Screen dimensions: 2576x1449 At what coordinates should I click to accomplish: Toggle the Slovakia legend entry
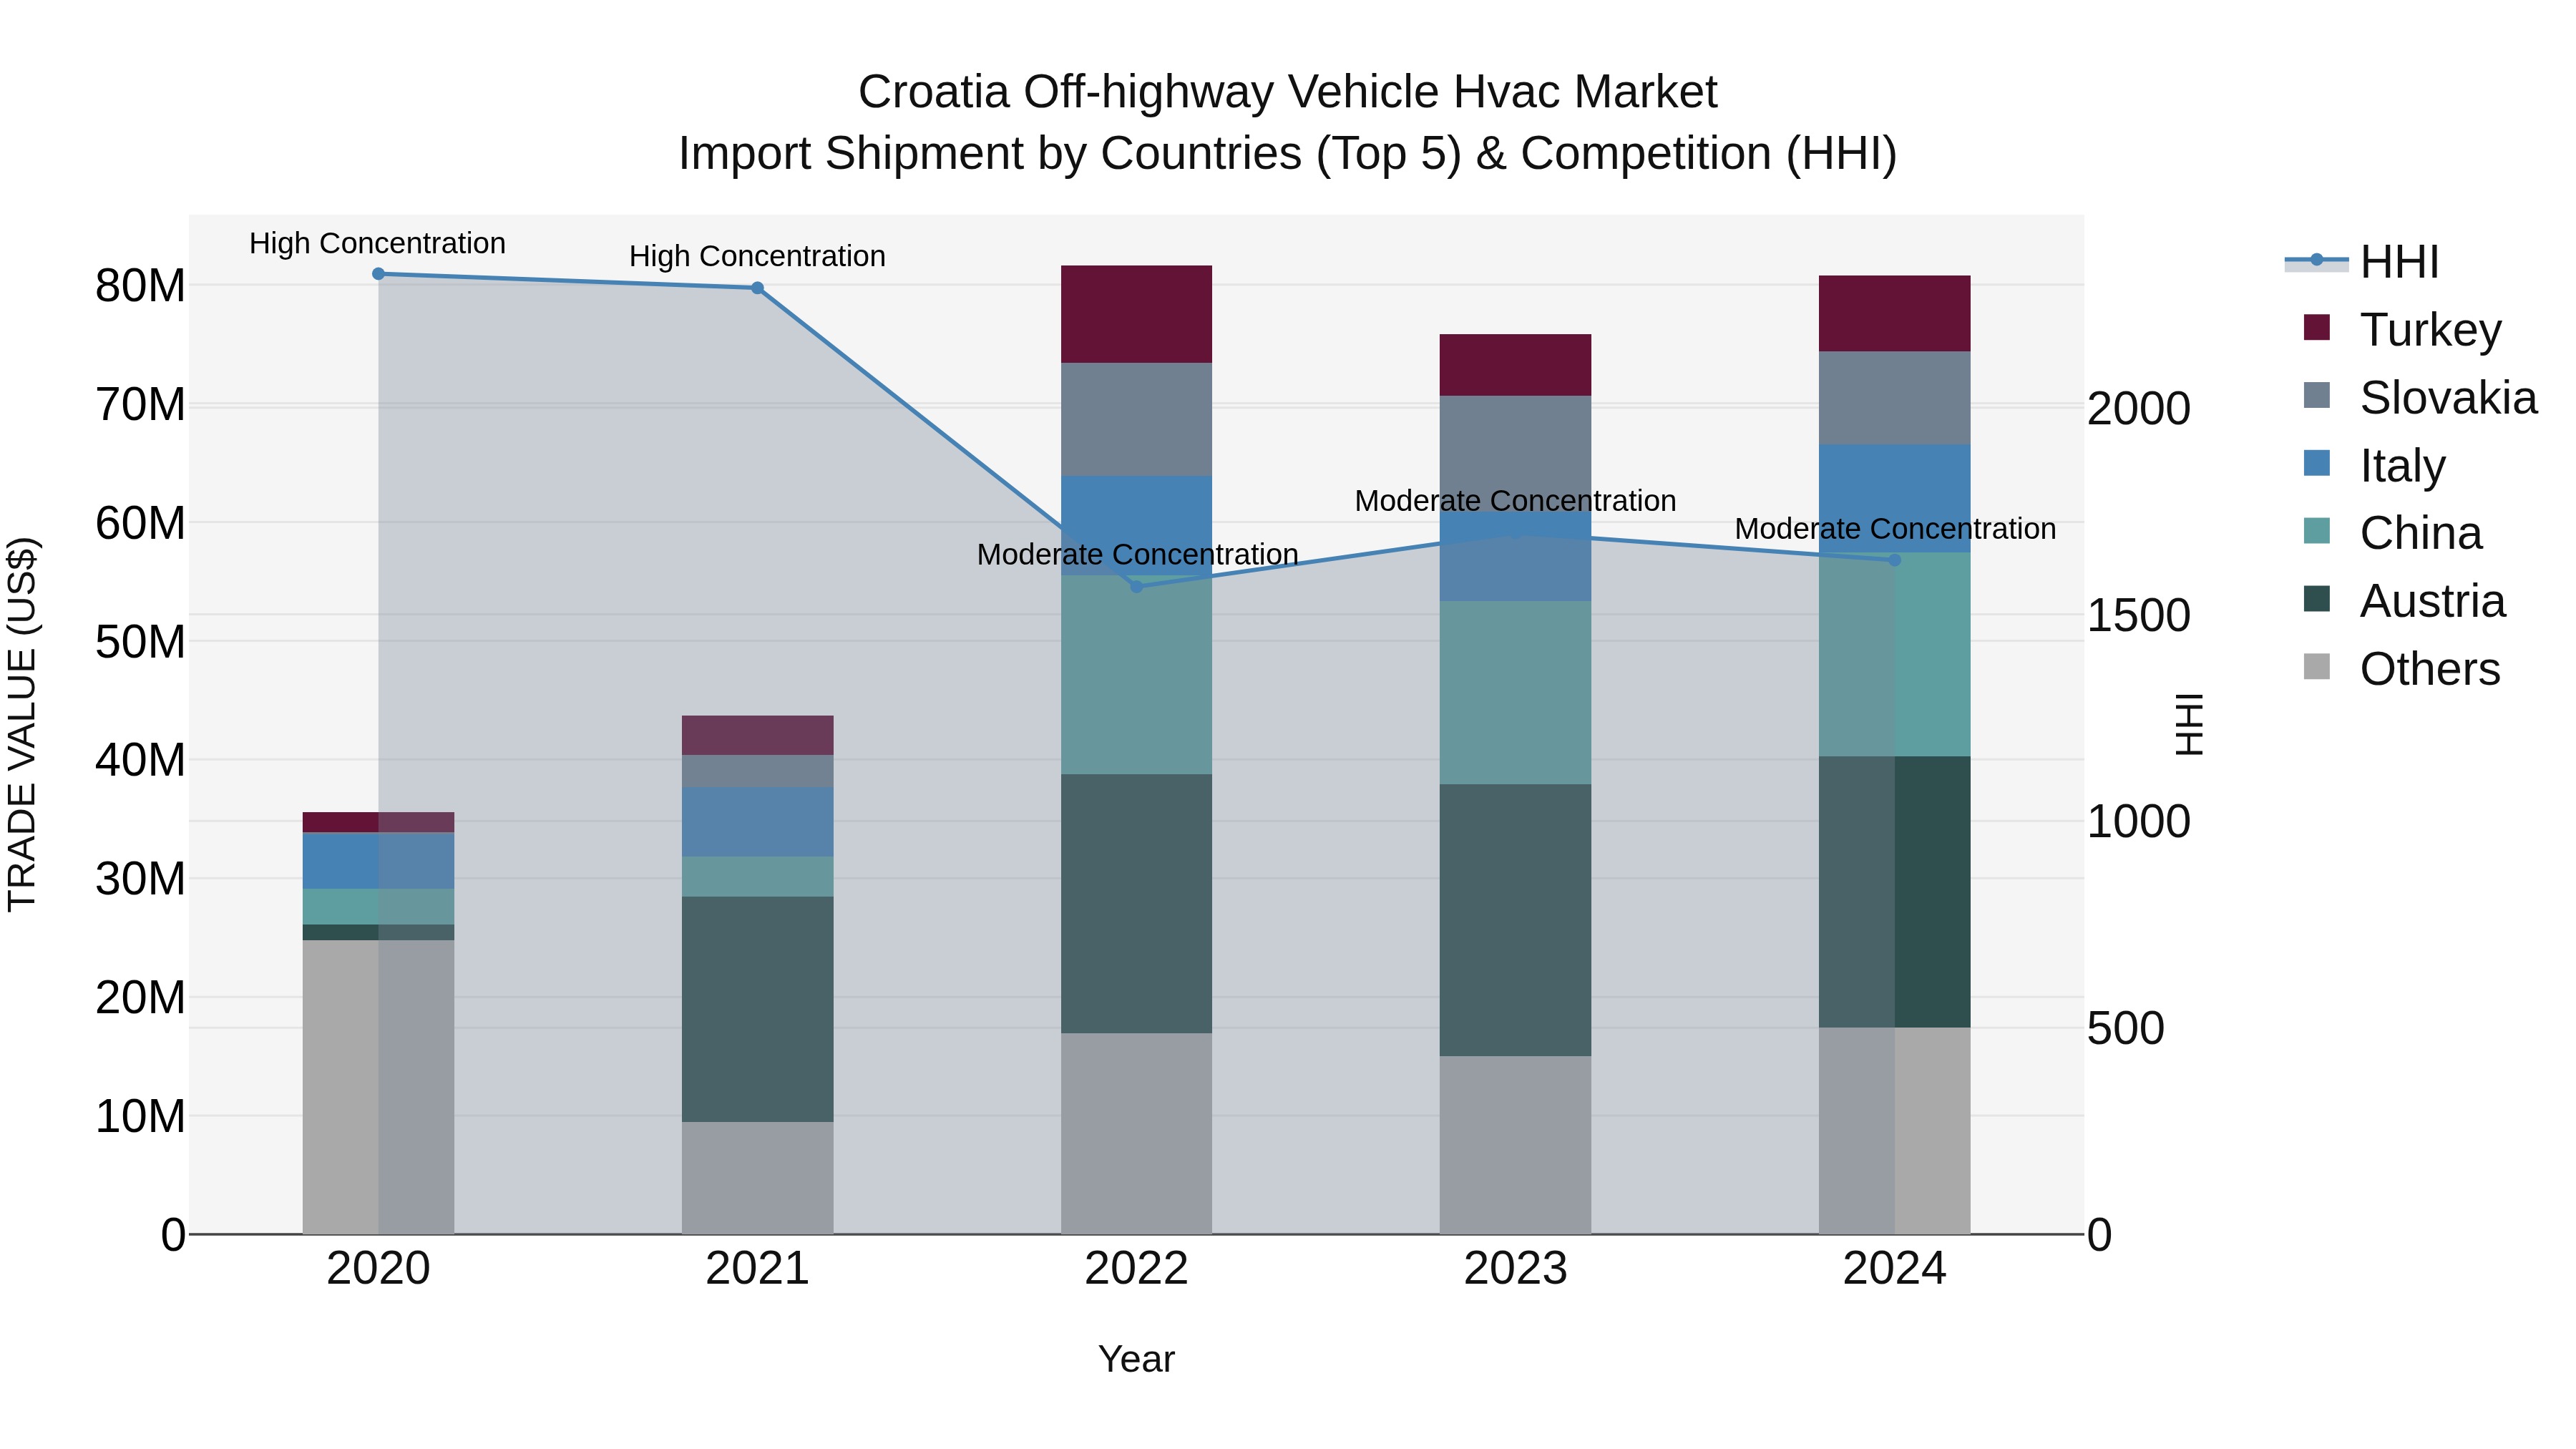[2419, 397]
